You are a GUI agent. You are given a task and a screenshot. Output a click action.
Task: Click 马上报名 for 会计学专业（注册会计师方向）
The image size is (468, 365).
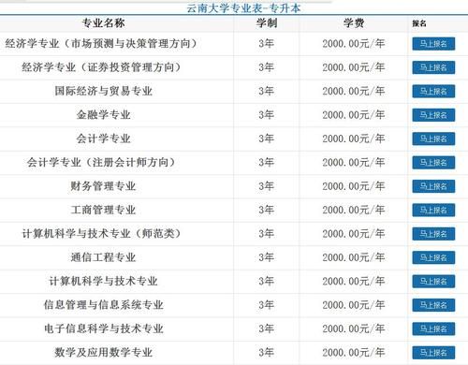[433, 163]
